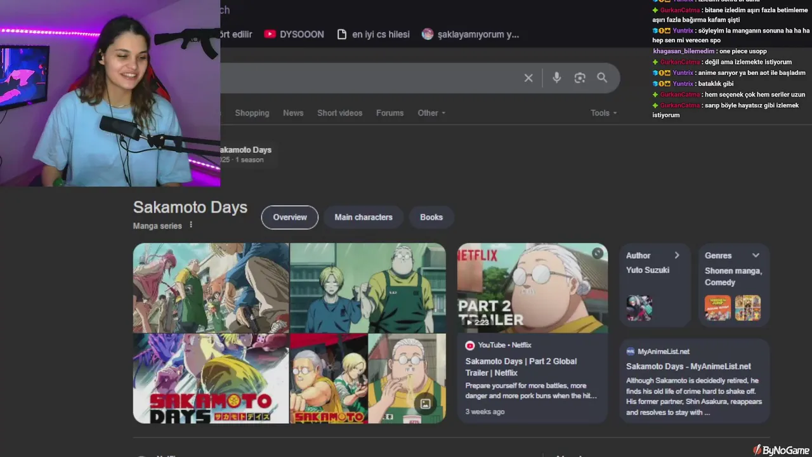Image resolution: width=812 pixels, height=457 pixels.
Task: Click the more images gallery icon
Action: click(426, 404)
